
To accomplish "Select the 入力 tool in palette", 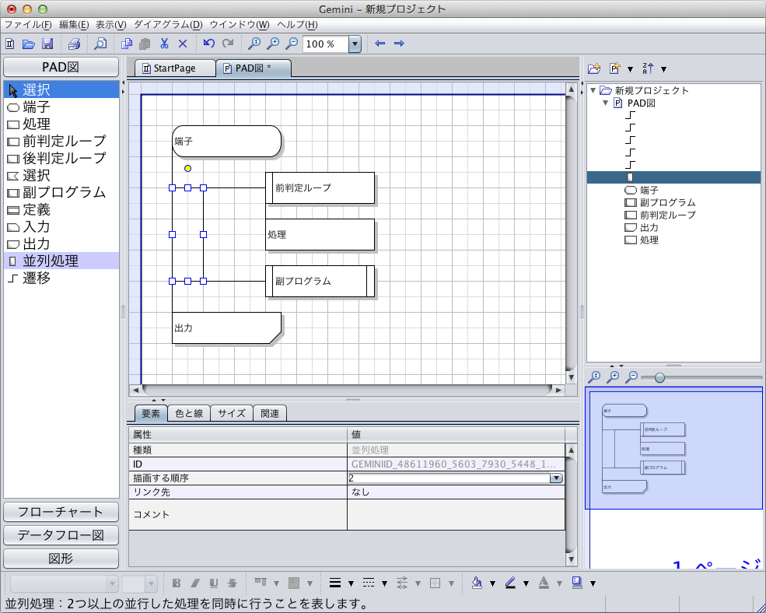I will [61, 227].
